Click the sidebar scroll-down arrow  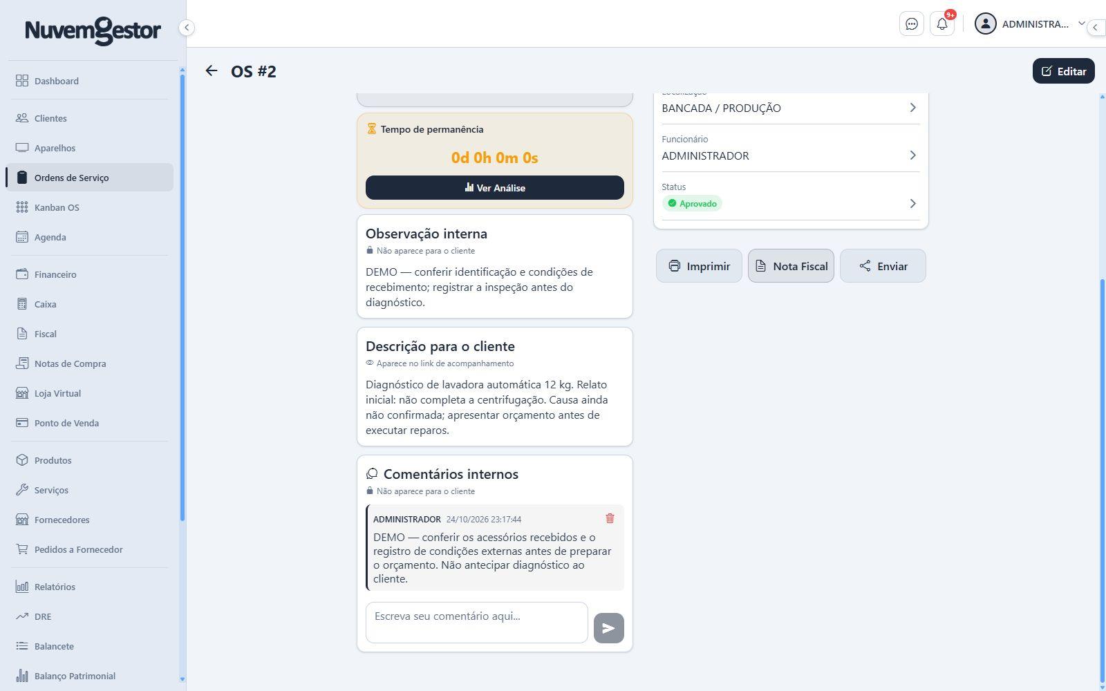[x=182, y=679]
